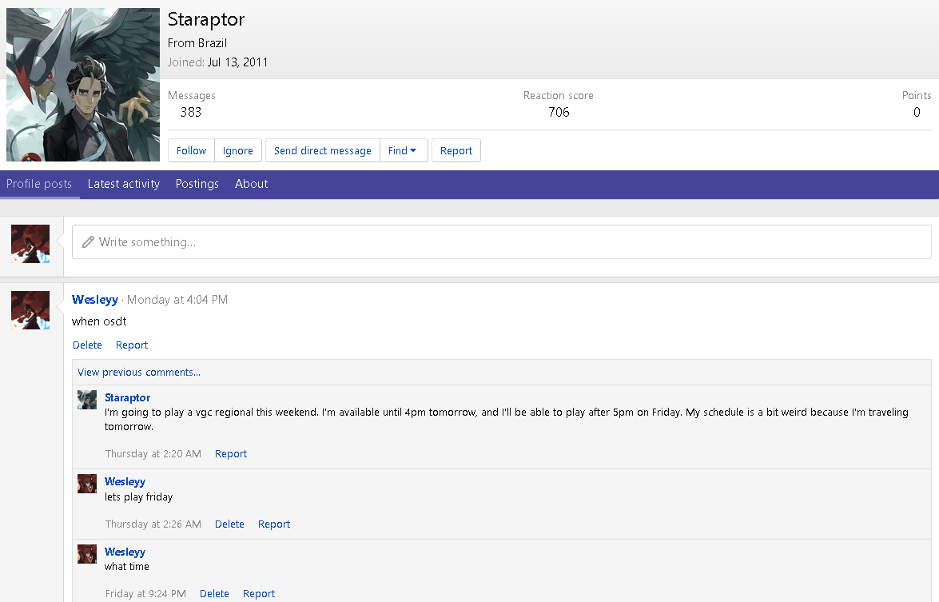
Task: Click Wesleyy's avatar beside 'lets play friday'
Action: click(x=87, y=484)
